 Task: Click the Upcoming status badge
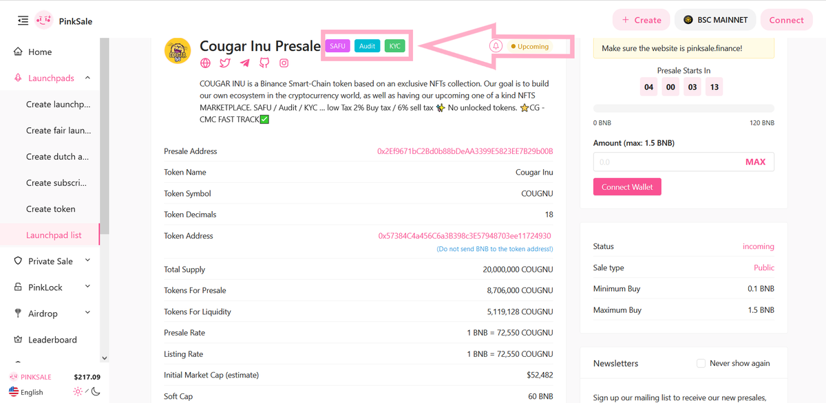[x=530, y=47]
